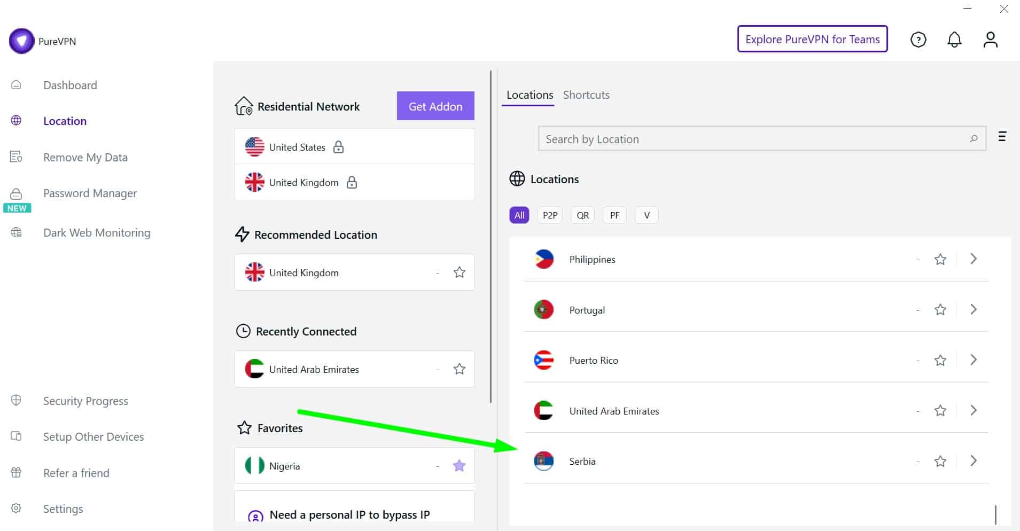Image resolution: width=1020 pixels, height=531 pixels.
Task: Toggle the Portugal favorite star
Action: click(x=940, y=310)
